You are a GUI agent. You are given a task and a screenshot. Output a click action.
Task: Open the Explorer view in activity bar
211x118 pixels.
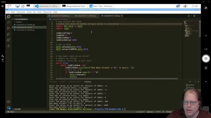9,16
